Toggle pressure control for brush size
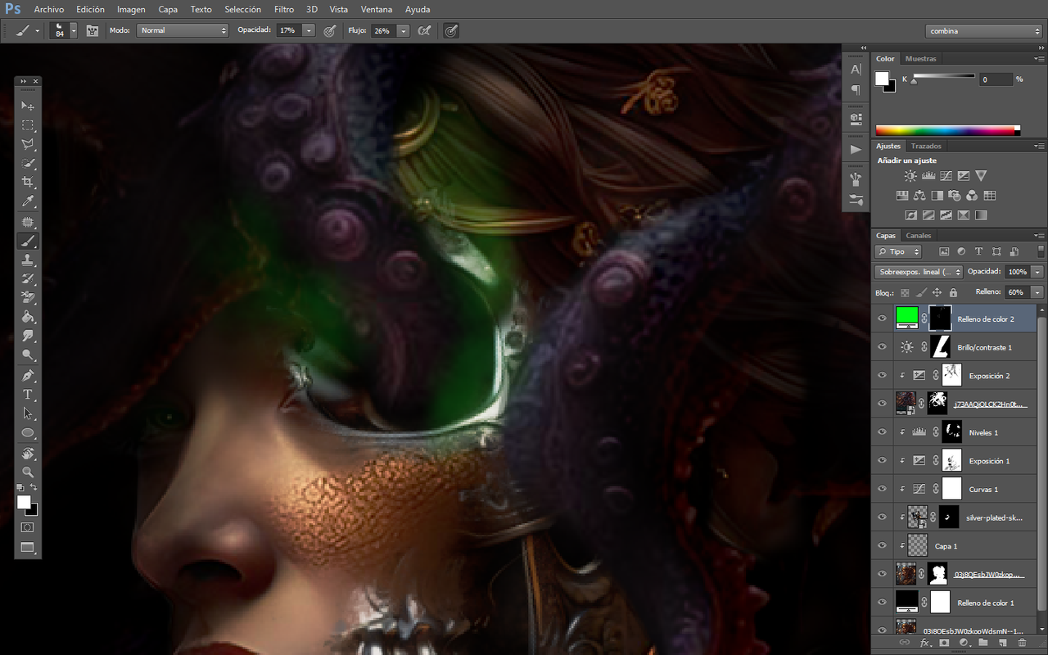This screenshot has height=655, width=1048. pyautogui.click(x=451, y=30)
